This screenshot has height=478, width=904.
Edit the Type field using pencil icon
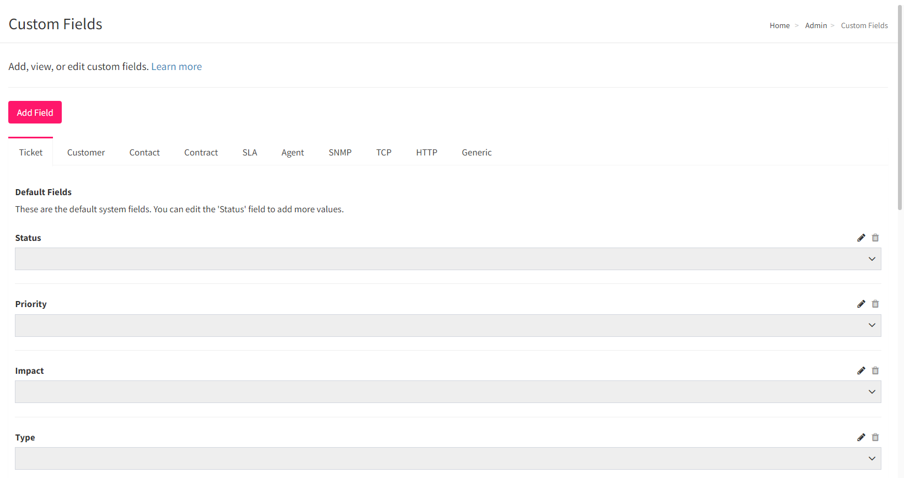[861, 437]
